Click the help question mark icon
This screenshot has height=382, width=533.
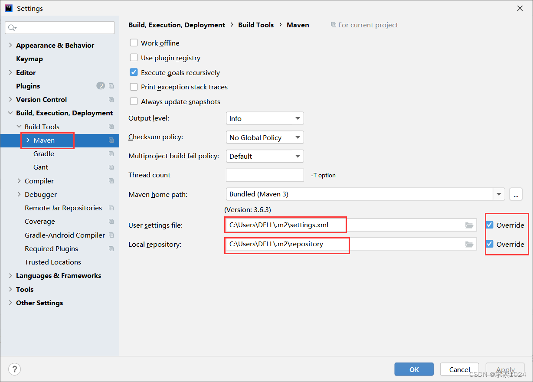[x=15, y=369]
